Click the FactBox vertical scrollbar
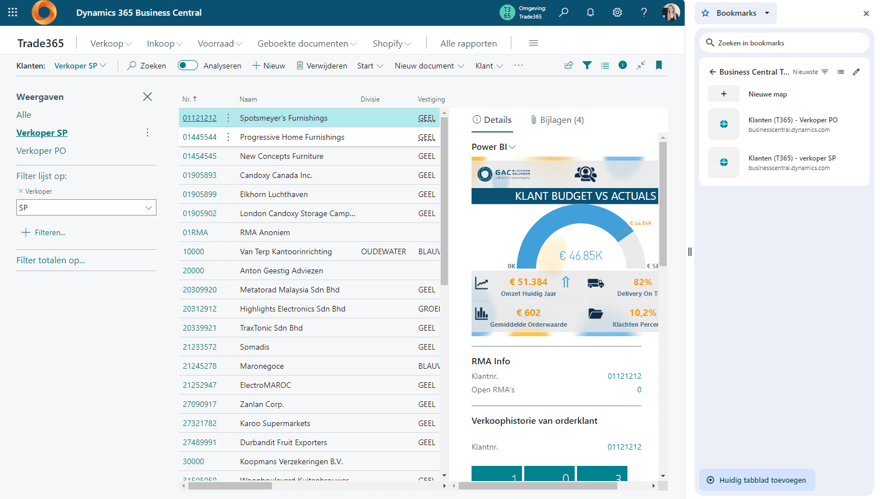The height and width of the screenshot is (499, 882). (663, 204)
